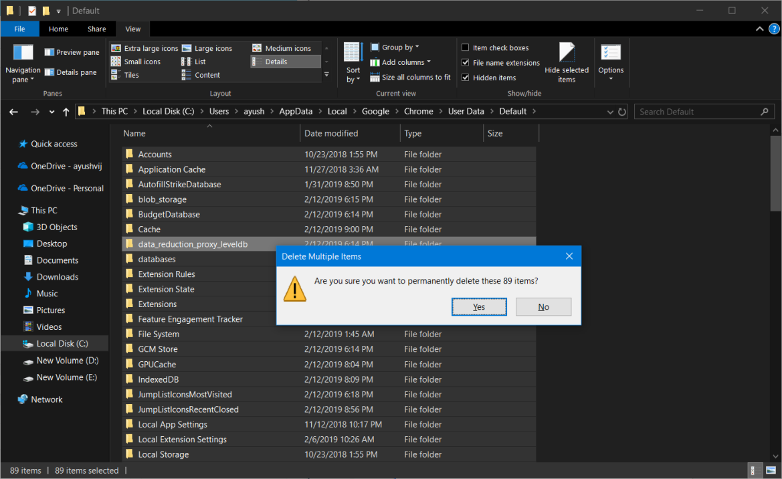Image resolution: width=782 pixels, height=479 pixels.
Task: Select Extra large icons layout
Action: pos(145,48)
